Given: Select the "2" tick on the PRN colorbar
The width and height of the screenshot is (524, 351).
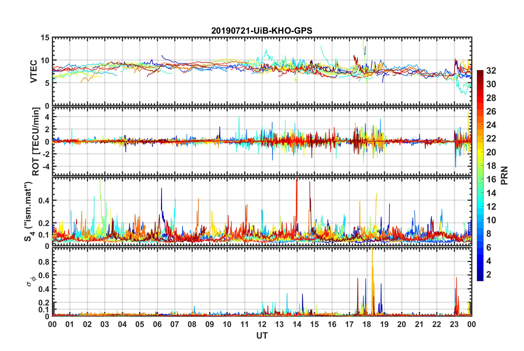Looking at the screenshot, I should coord(489,275).
